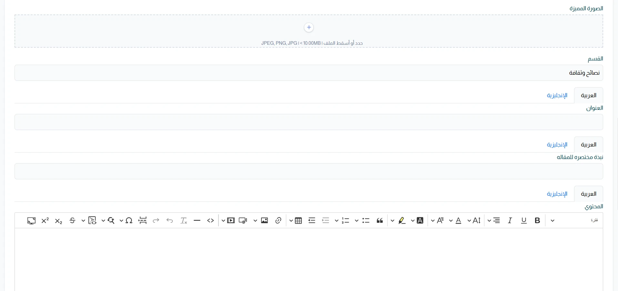Click the special characters omega icon
Viewport: 618px width, 291px height.
[129, 221]
